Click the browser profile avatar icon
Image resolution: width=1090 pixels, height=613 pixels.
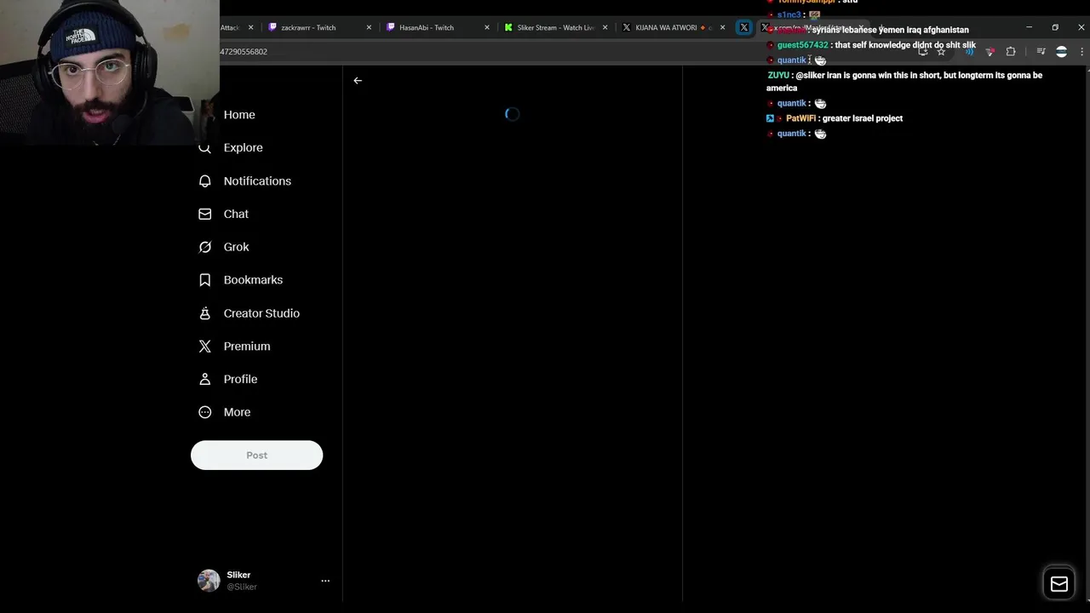1061,52
